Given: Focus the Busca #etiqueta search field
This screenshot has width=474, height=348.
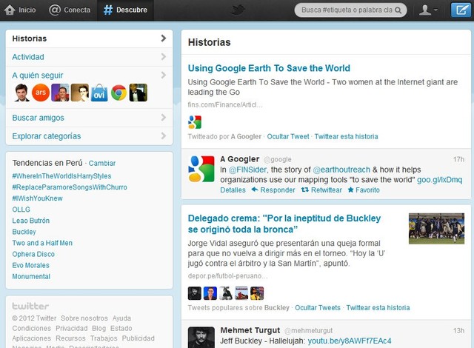Looking at the screenshot, I should point(350,10).
